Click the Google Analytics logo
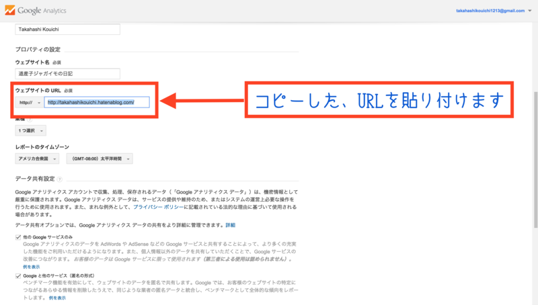 click(36, 11)
